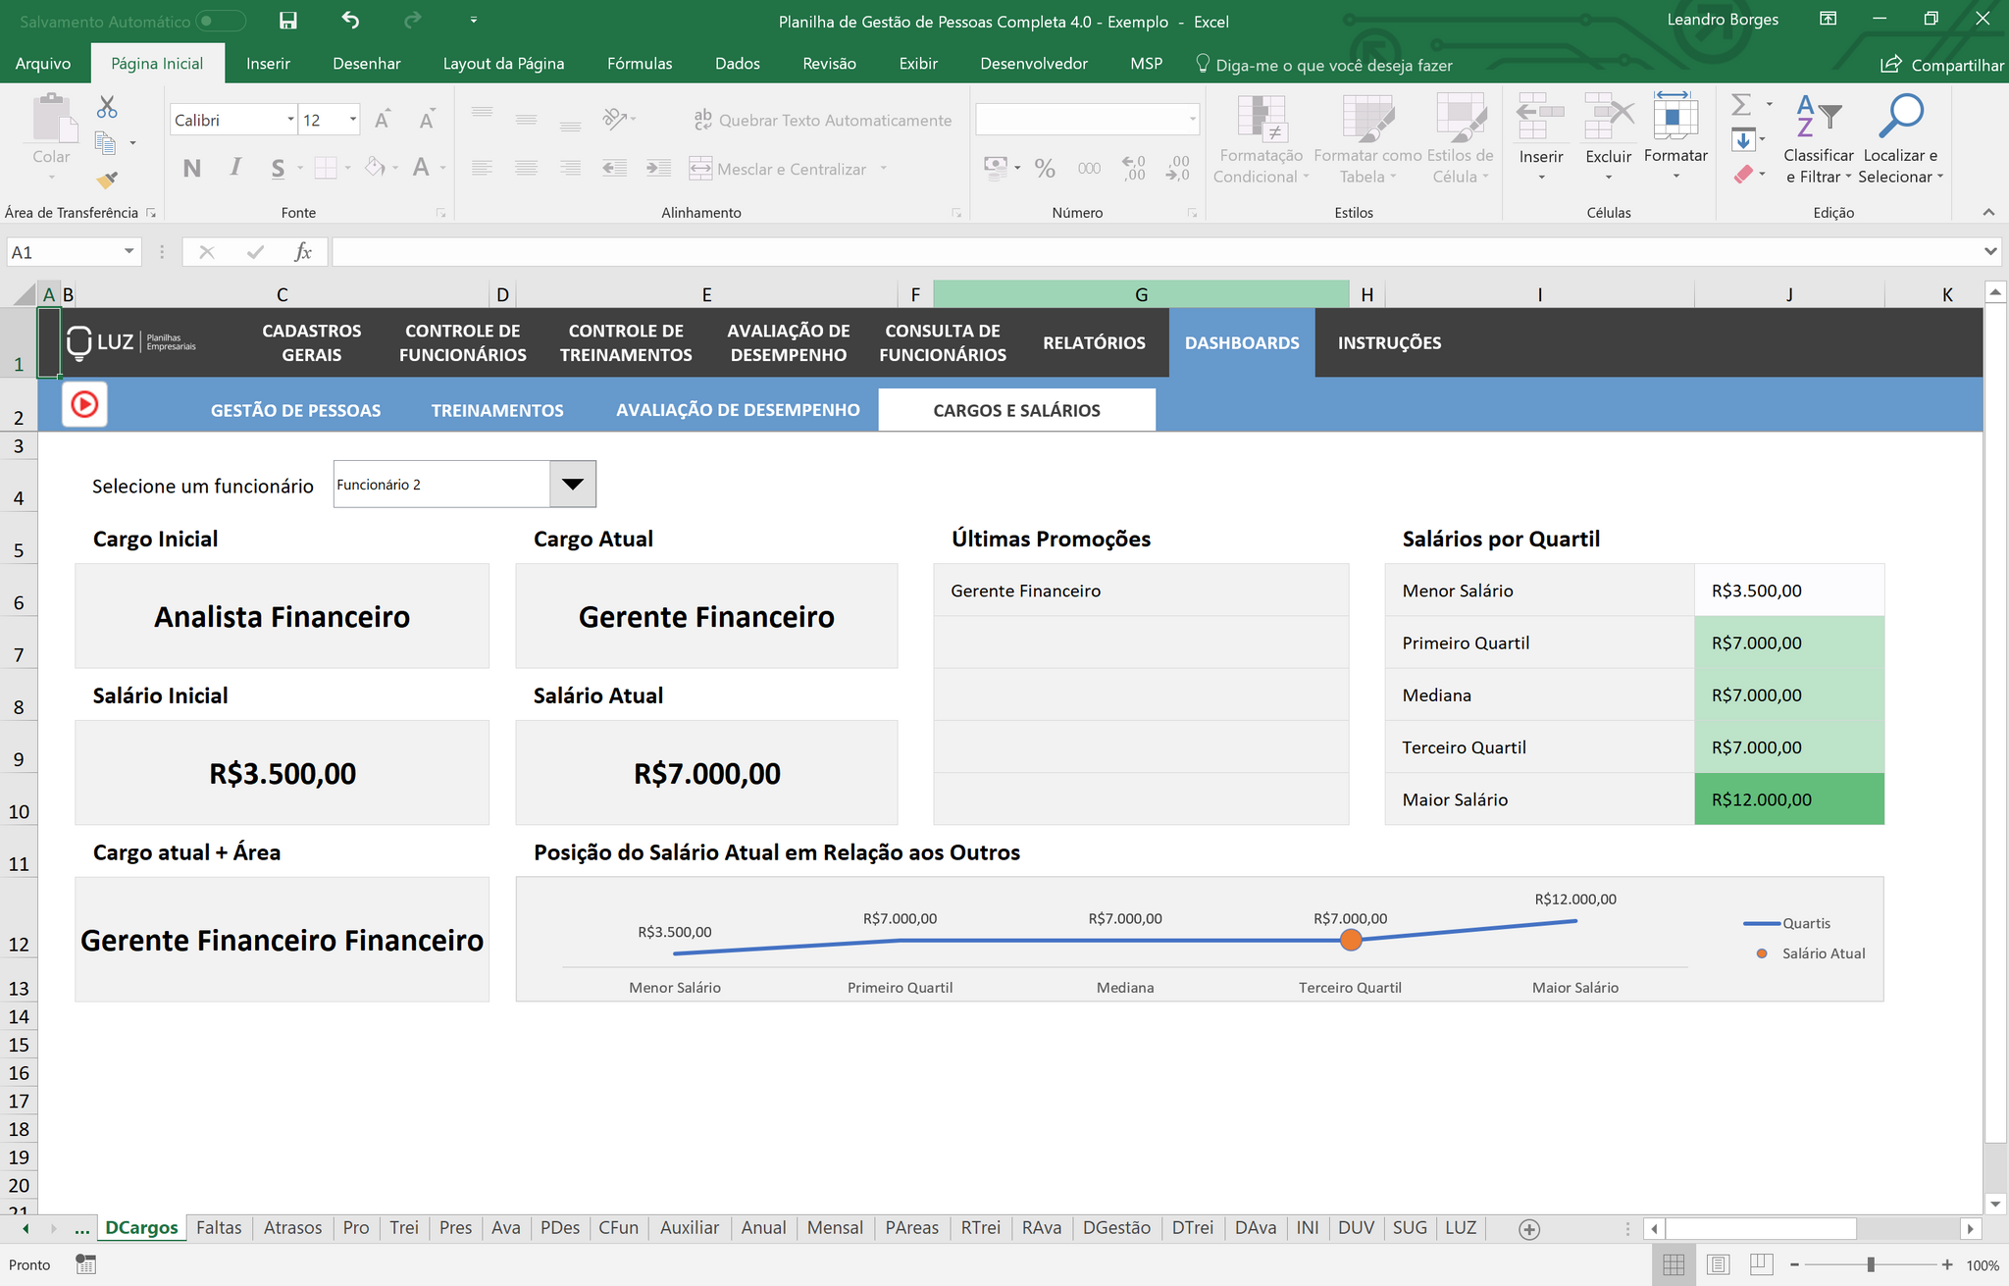Toggle Underline (S) formatting
The image size is (2009, 1286).
tap(278, 168)
